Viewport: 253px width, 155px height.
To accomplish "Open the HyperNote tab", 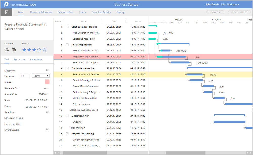I will click(36, 60).
